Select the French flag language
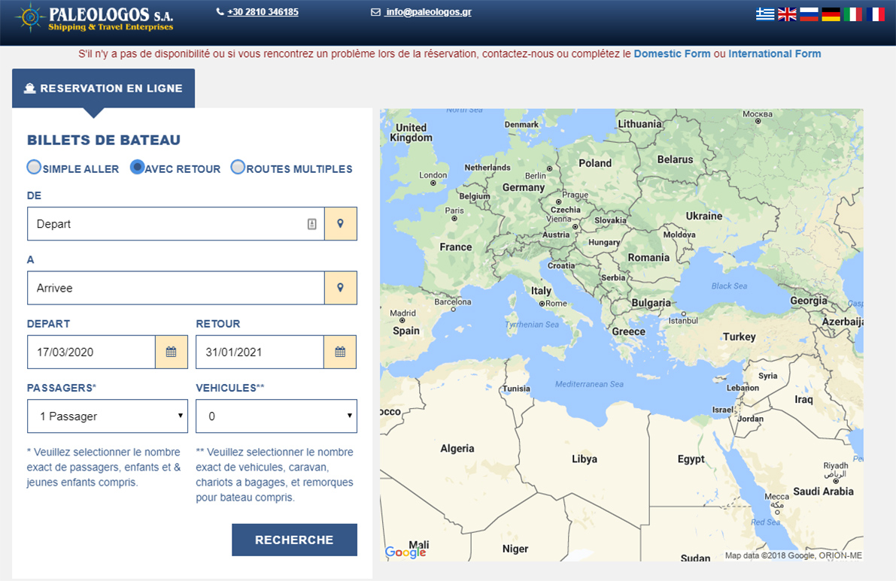 point(876,14)
